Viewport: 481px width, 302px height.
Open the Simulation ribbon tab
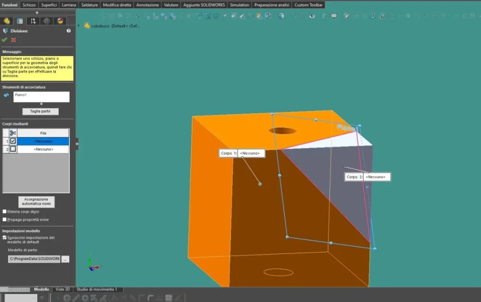240,5
